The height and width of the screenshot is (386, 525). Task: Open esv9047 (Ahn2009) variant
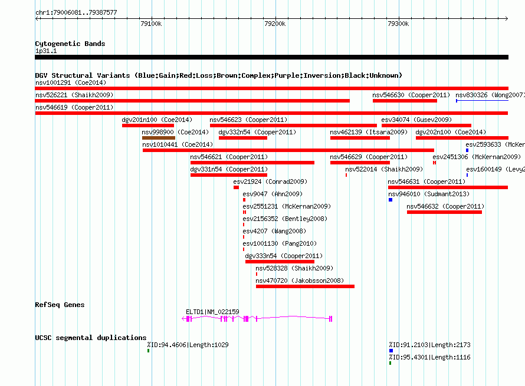[x=244, y=200]
